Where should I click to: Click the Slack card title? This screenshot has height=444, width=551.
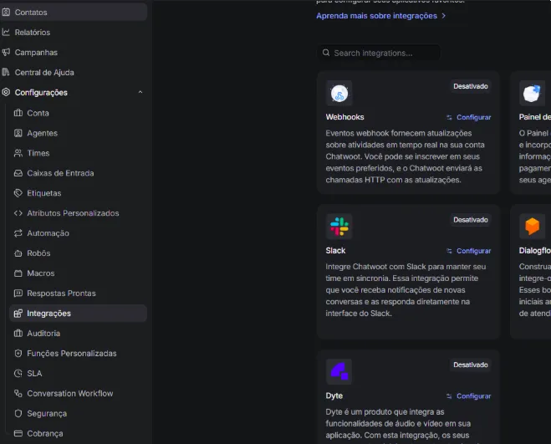(335, 251)
